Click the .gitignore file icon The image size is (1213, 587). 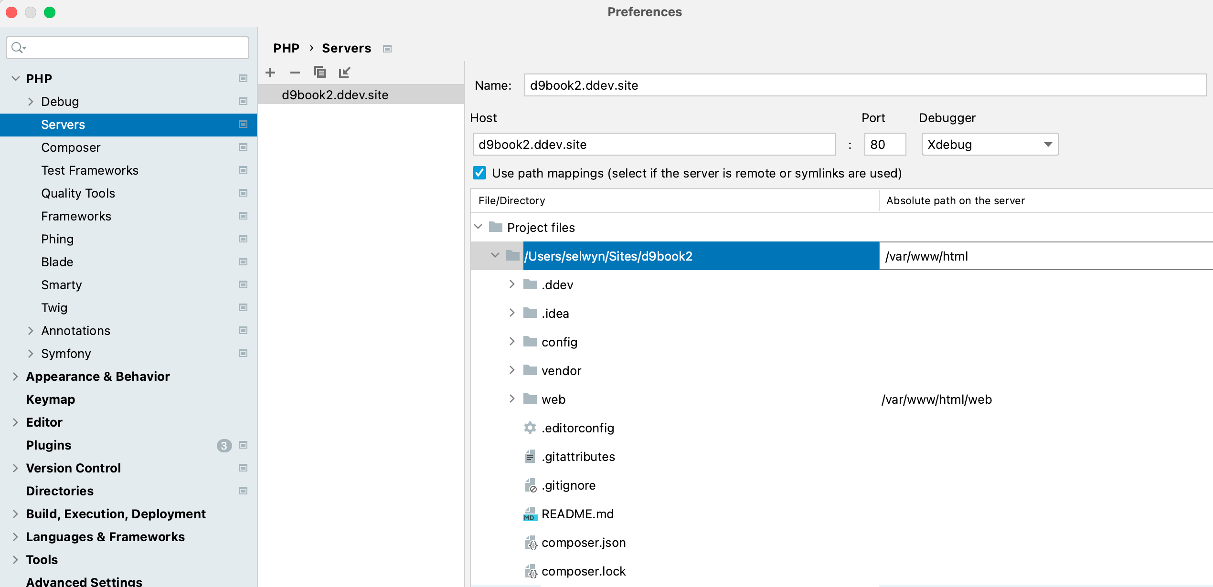[x=531, y=485]
